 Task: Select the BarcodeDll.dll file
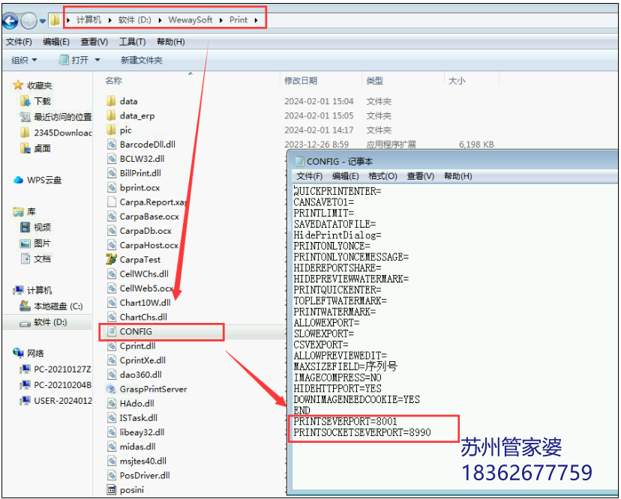click(148, 144)
